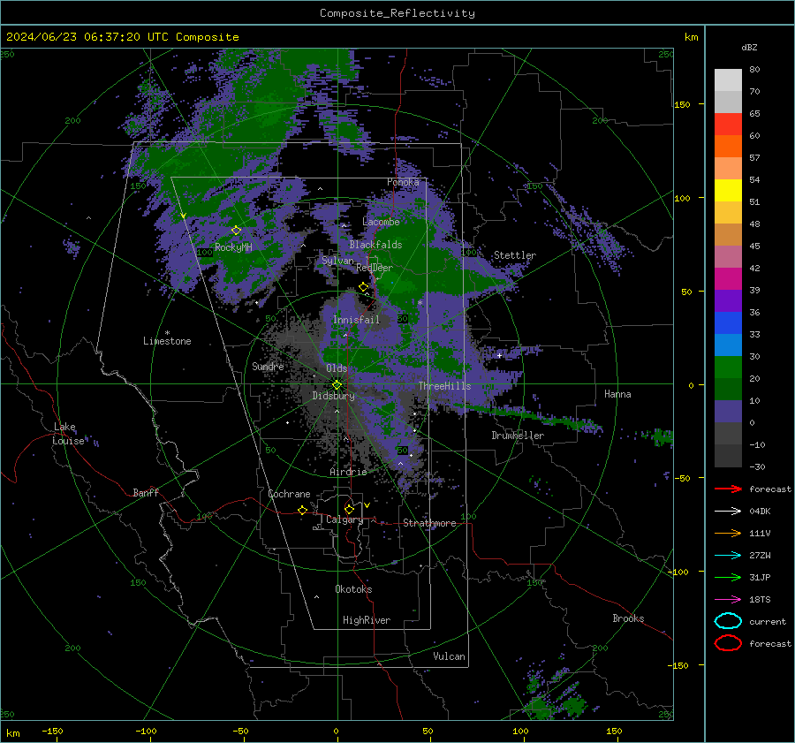
Task: Click the Okotoks town label
Action: (x=353, y=589)
